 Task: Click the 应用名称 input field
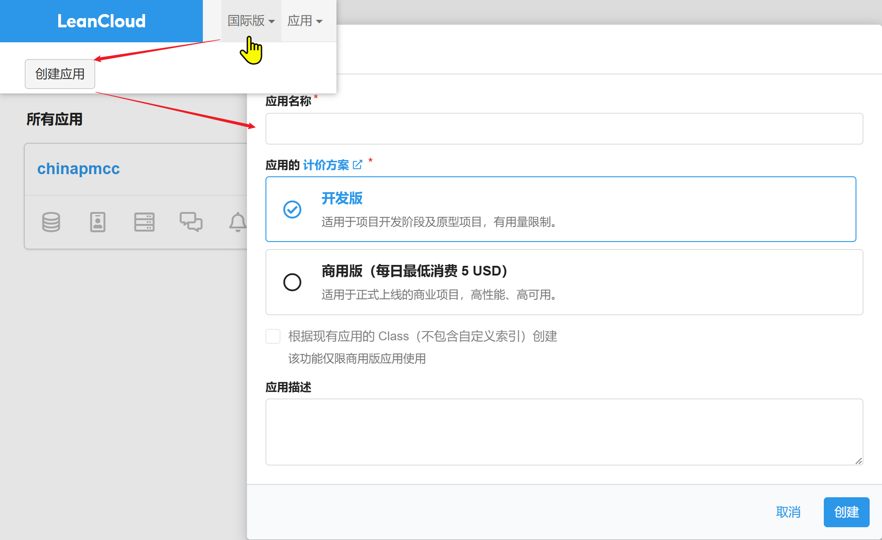[x=564, y=129]
